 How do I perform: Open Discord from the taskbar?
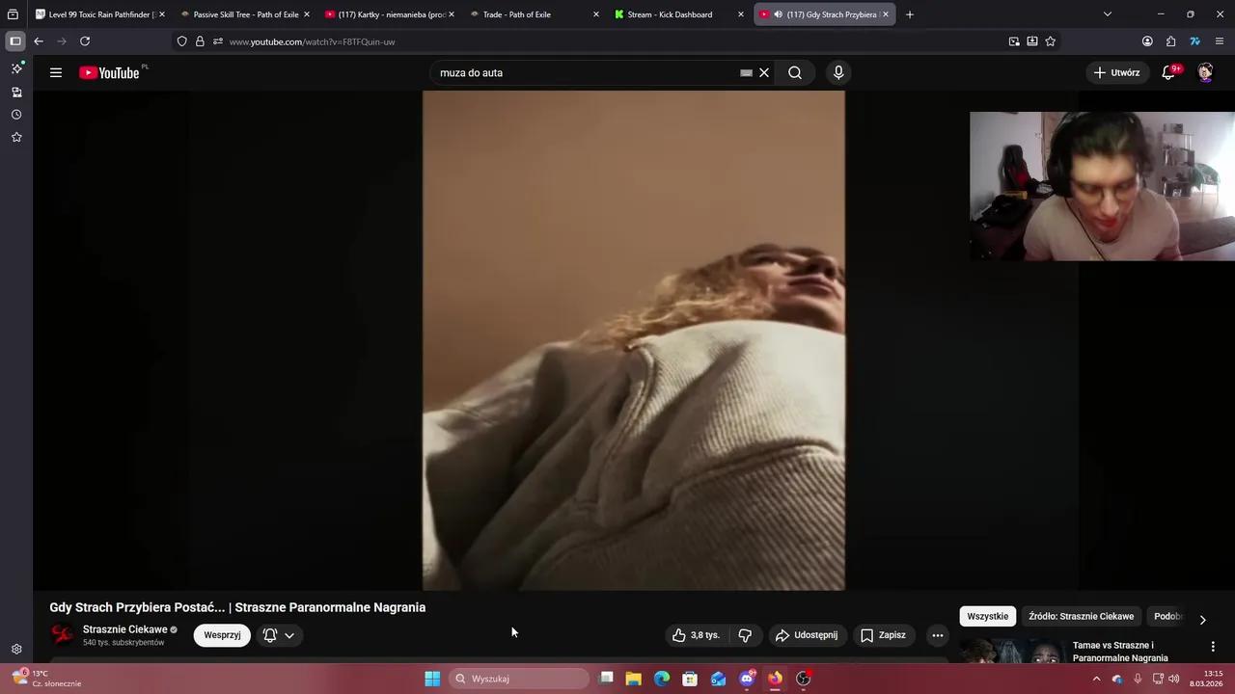[x=746, y=679]
